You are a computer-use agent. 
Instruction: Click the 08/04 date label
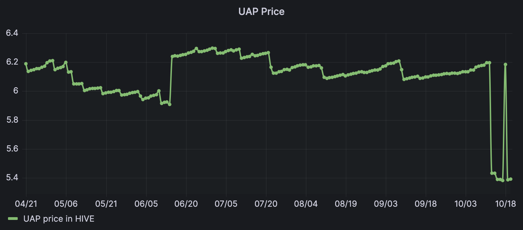coord(306,203)
